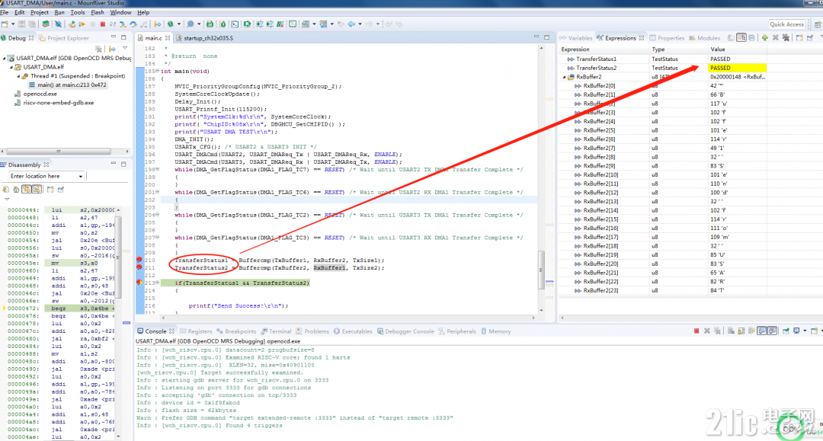Open the Debug launch dropdown arrow
Viewport: 823px width, 441px height.
point(179,24)
